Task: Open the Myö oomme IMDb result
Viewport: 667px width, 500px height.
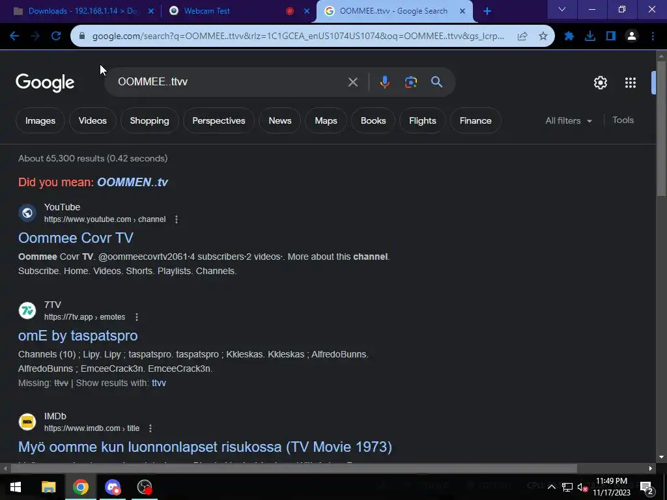Action: tap(205, 447)
